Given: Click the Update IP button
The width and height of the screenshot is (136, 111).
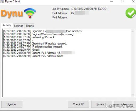Looking at the screenshot, I should click(x=102, y=104).
